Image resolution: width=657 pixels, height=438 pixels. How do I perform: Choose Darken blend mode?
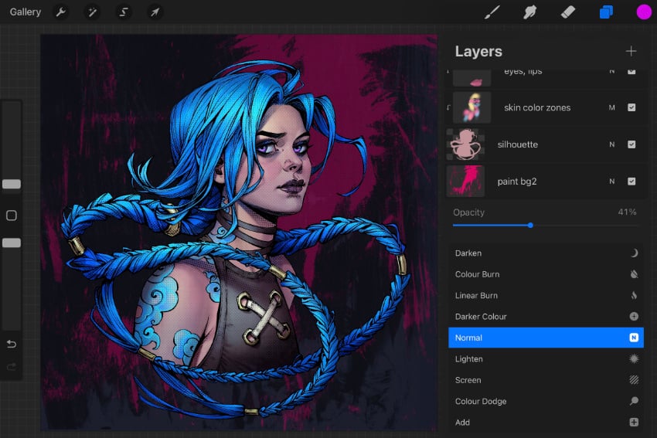click(x=546, y=253)
